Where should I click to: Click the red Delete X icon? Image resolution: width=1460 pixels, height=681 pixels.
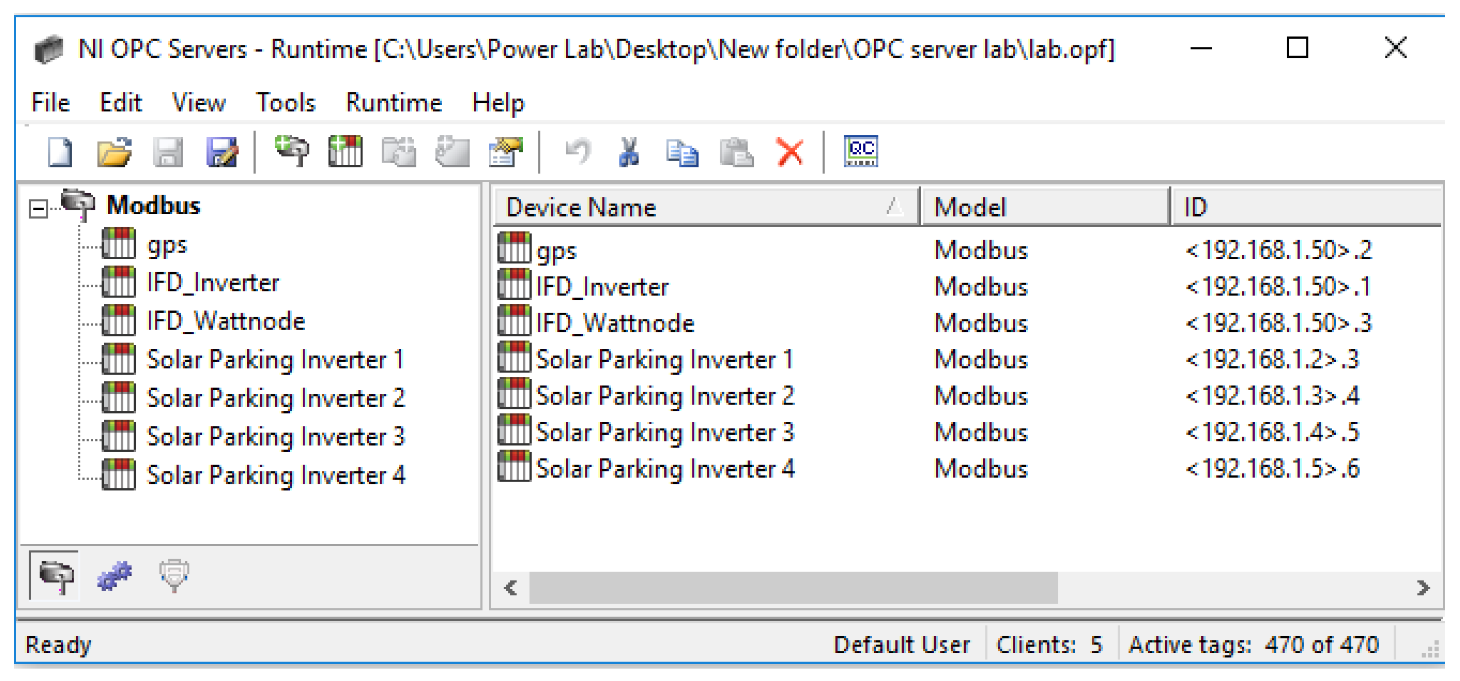coord(790,152)
